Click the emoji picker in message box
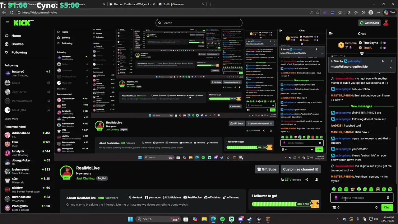This screenshot has height=224, width=398. tap(388, 198)
